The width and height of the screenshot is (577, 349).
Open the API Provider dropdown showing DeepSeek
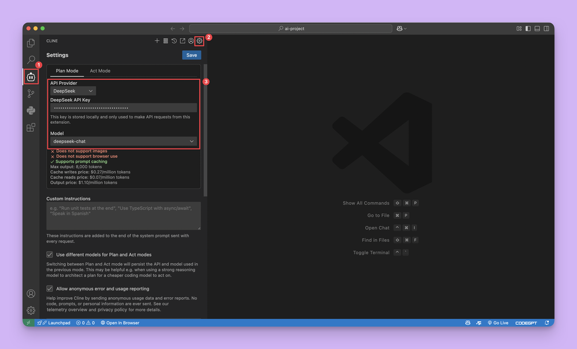[x=72, y=90]
